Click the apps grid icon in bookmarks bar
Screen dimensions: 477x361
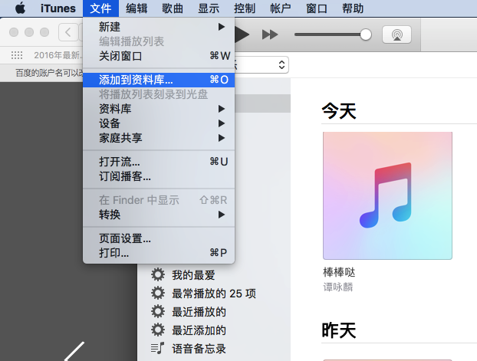17,55
